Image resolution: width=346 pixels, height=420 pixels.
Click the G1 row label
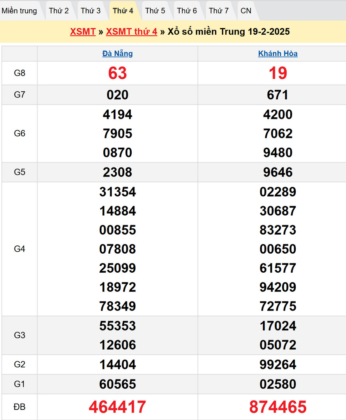coord(19,384)
